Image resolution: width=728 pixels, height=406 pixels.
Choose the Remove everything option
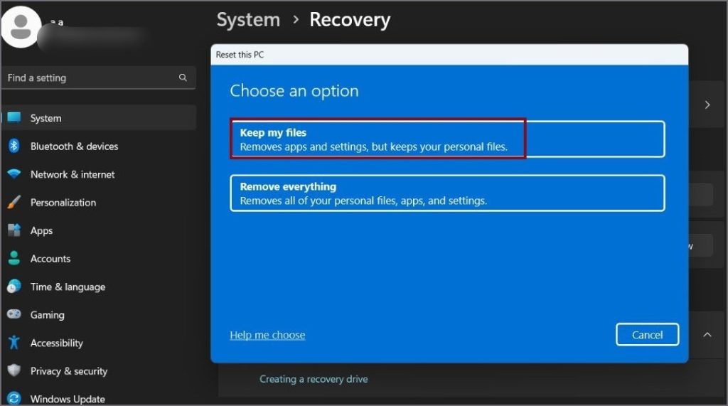pos(447,193)
